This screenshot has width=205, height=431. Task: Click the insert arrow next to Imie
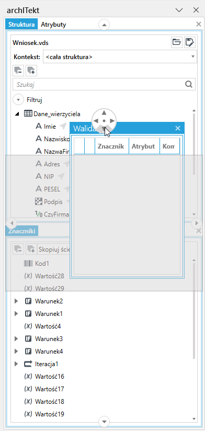pyautogui.click(x=63, y=127)
